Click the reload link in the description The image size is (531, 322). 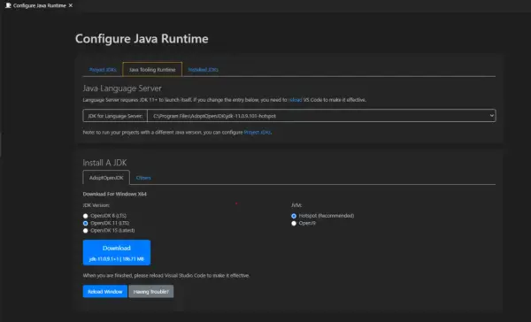pos(295,100)
